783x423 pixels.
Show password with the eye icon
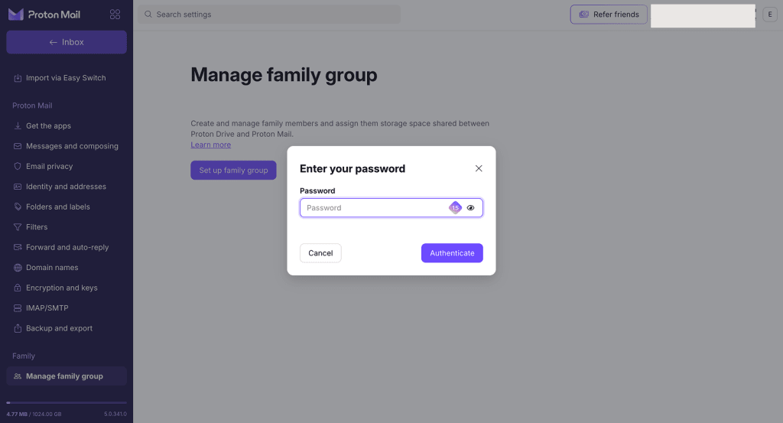click(470, 208)
